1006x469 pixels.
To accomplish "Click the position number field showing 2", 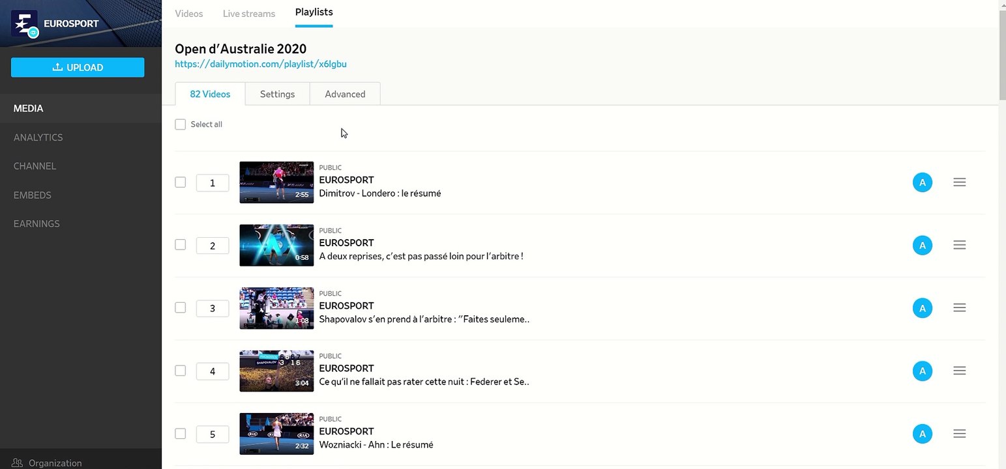I will (213, 246).
